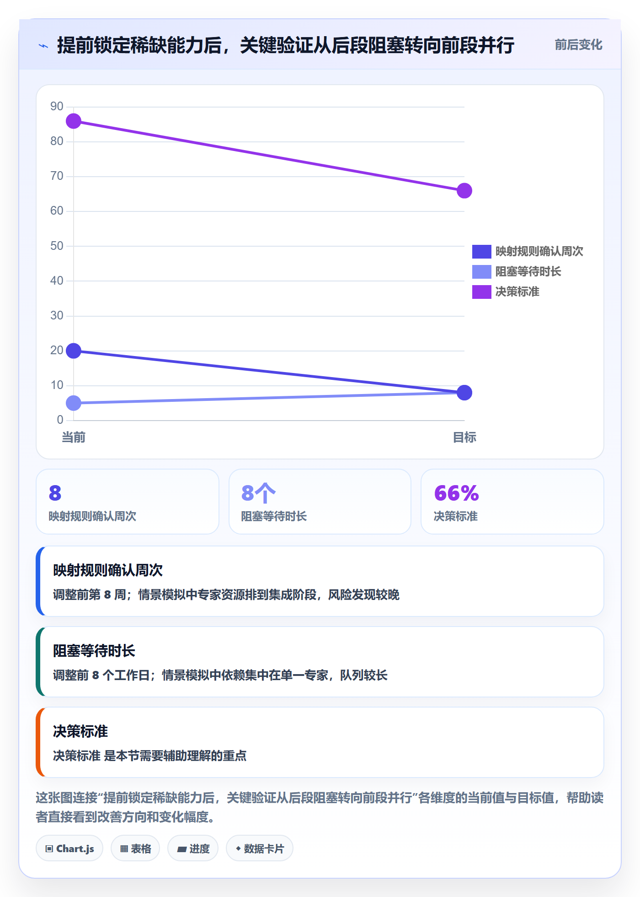Viewport: 640px width, 897px height.
Task: Click the summary paragraph starting 这张图连接
Action: tap(320, 807)
